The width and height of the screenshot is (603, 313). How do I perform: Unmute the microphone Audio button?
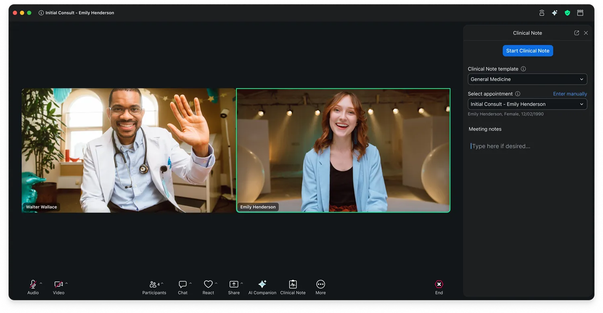tap(33, 284)
